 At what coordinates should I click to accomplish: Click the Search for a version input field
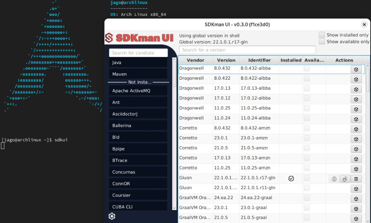(x=246, y=50)
